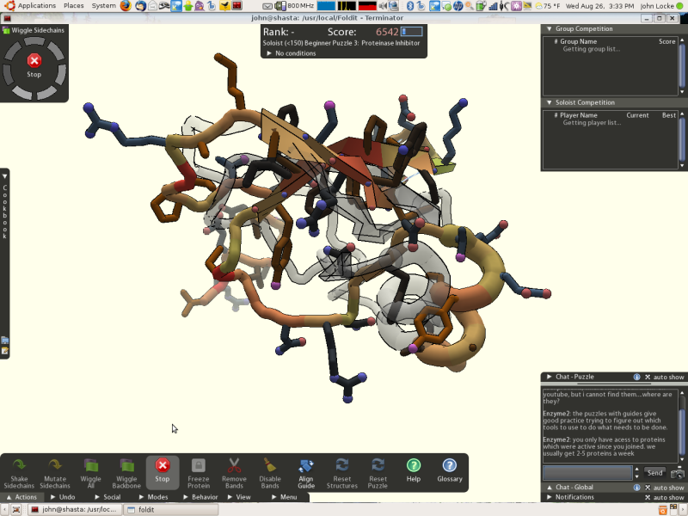The image size is (688, 516).
Task: Open the Undo menu tab
Action: click(63, 497)
